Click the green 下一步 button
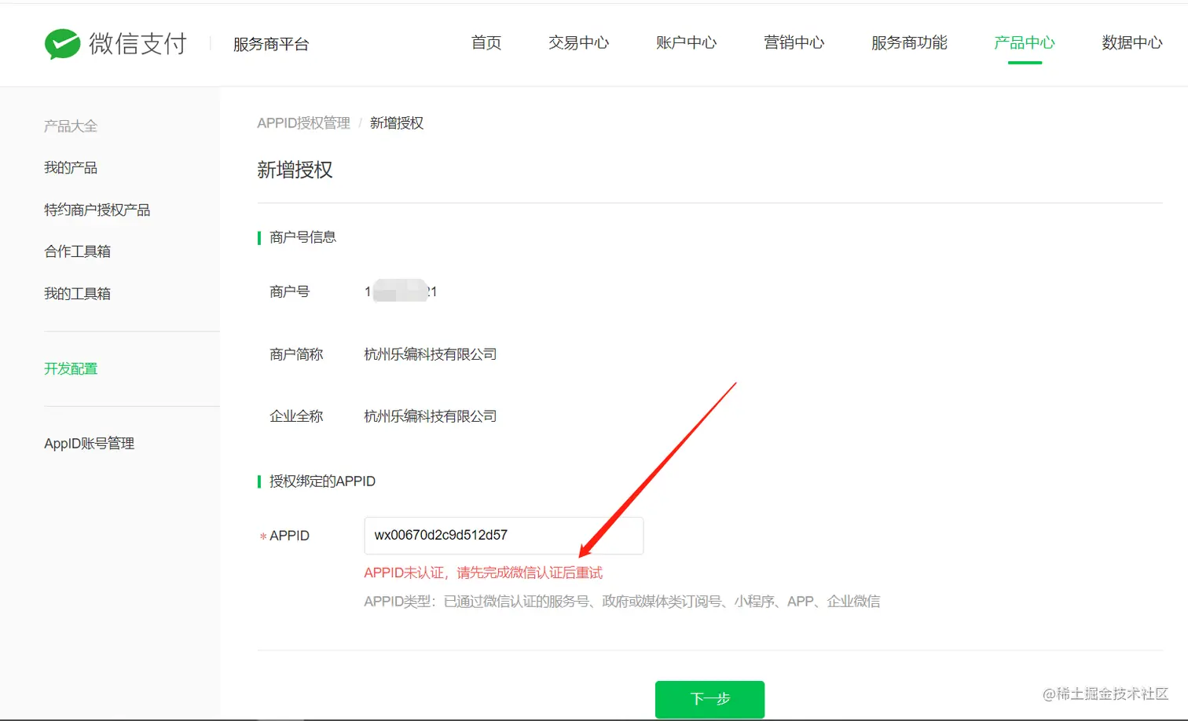This screenshot has width=1188, height=721. click(709, 699)
